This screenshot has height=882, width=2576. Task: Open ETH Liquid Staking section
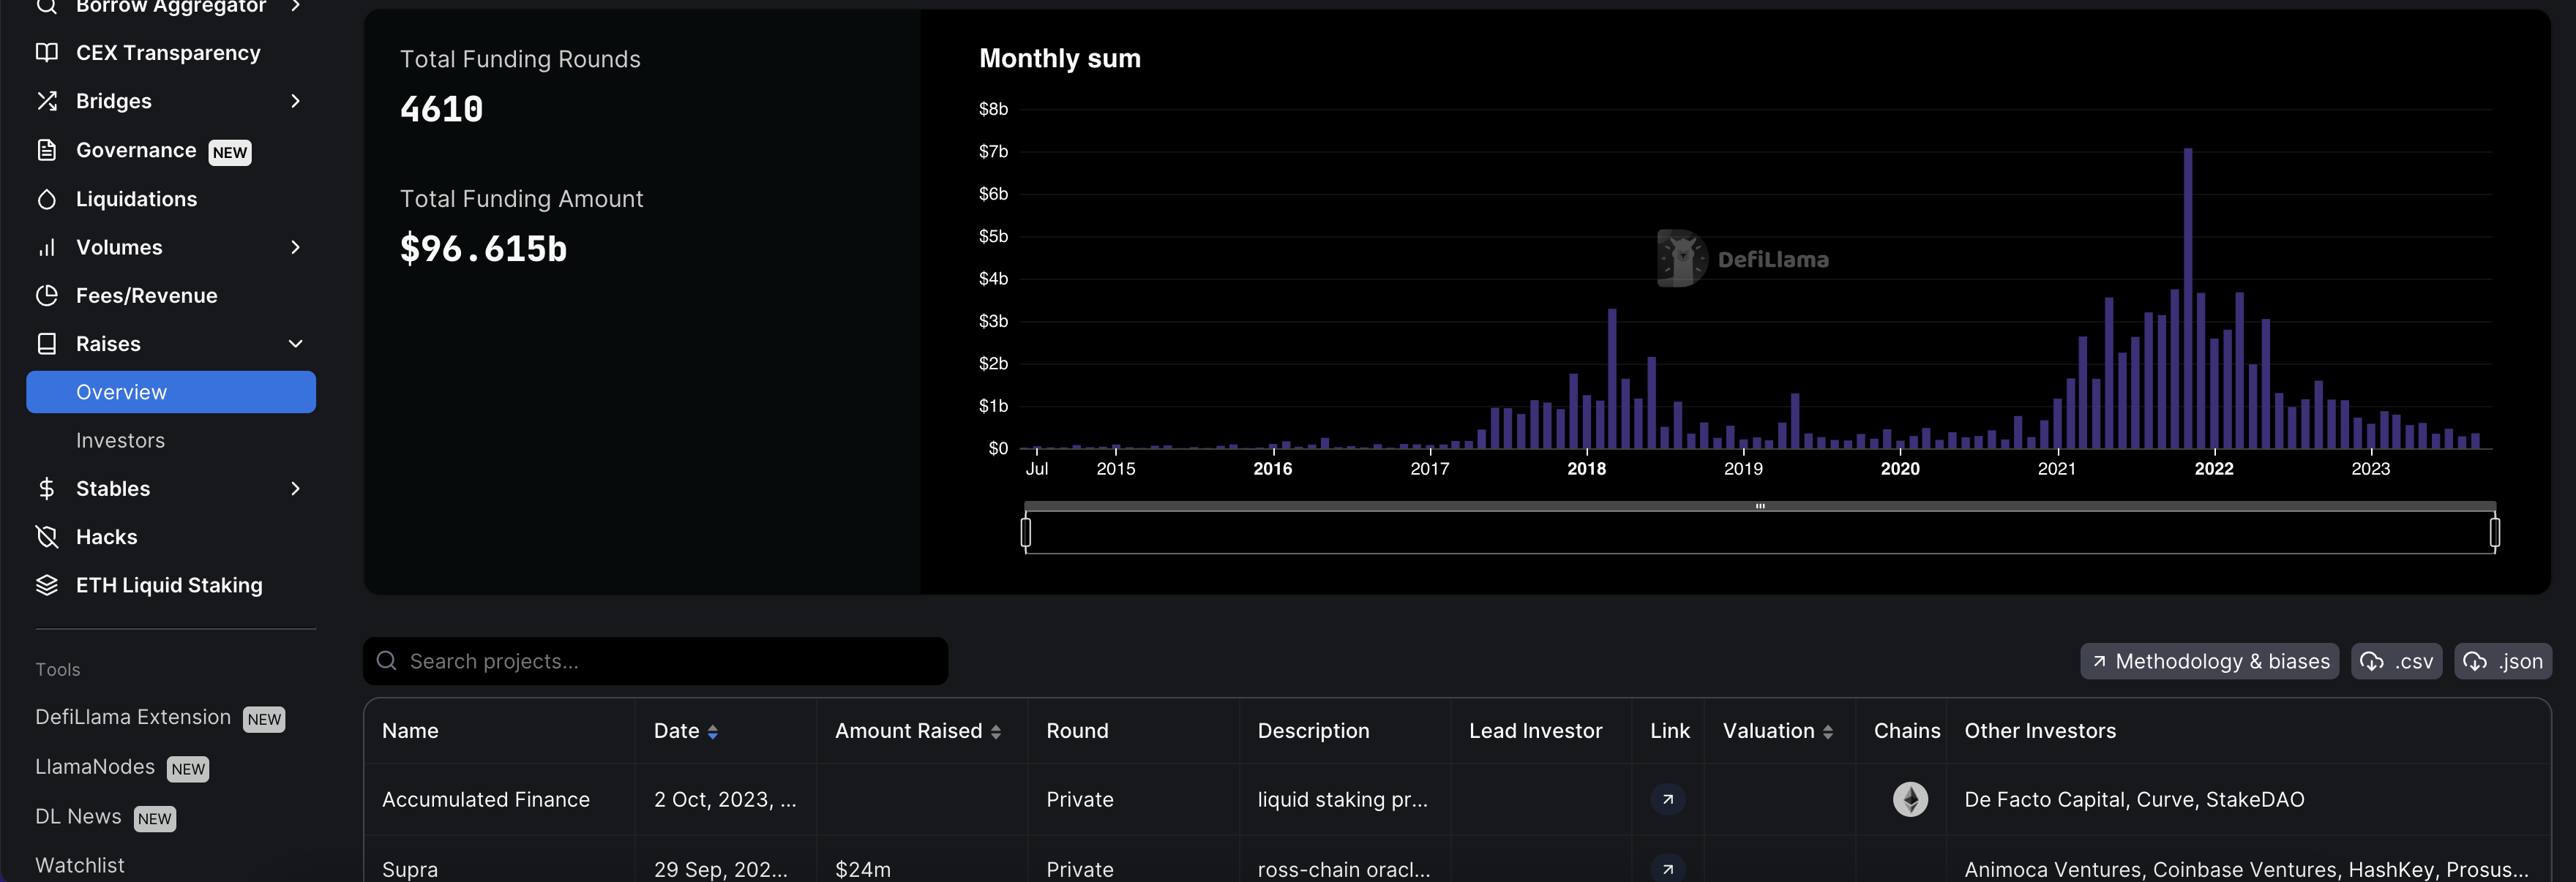pos(168,585)
